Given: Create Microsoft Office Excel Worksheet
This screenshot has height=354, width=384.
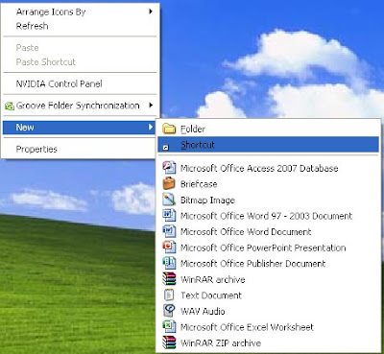Looking at the screenshot, I should click(268, 327).
